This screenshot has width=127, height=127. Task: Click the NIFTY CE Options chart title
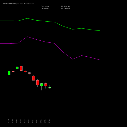point(19,4)
